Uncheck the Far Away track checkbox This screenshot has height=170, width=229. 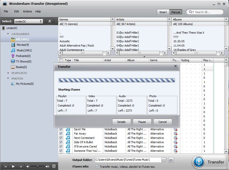(61, 134)
